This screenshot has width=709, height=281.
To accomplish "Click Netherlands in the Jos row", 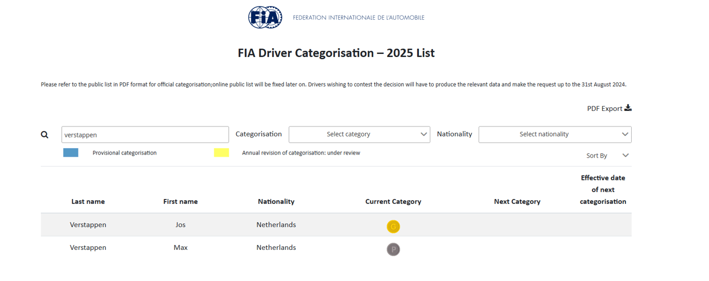I will [276, 225].
